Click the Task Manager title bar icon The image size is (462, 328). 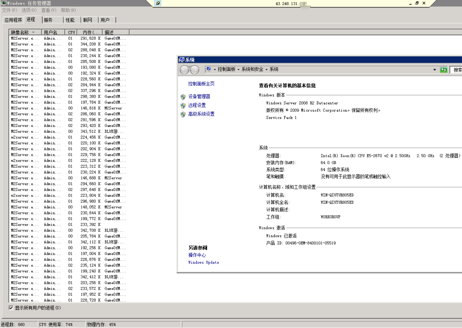[x=3, y=3]
